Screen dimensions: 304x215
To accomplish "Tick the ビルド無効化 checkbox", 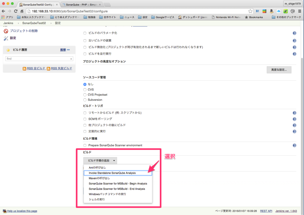I will pyautogui.click(x=85, y=47).
